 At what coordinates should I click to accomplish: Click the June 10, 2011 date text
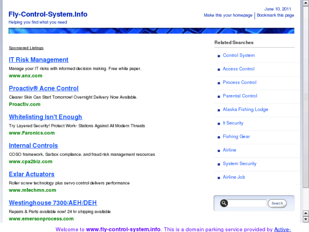278,9
